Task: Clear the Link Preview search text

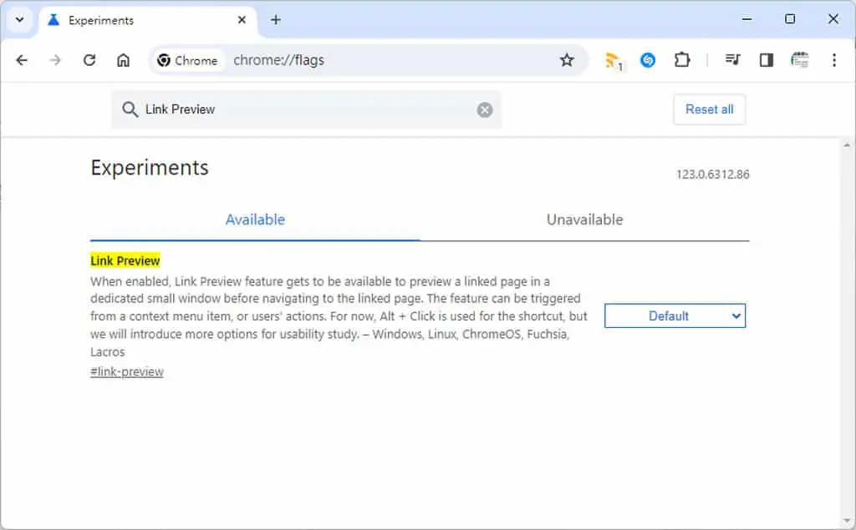Action: [484, 110]
